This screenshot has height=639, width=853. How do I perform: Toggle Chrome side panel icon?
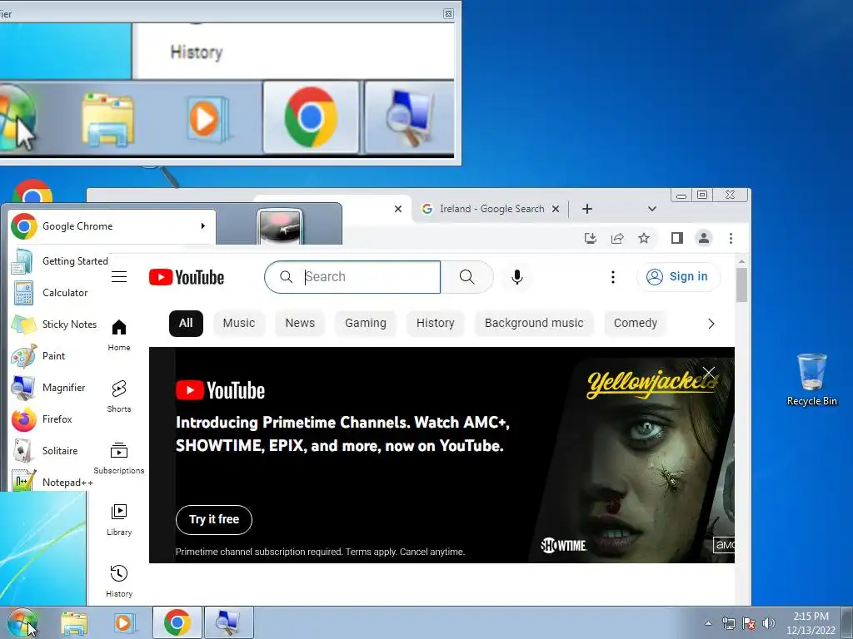click(x=676, y=238)
